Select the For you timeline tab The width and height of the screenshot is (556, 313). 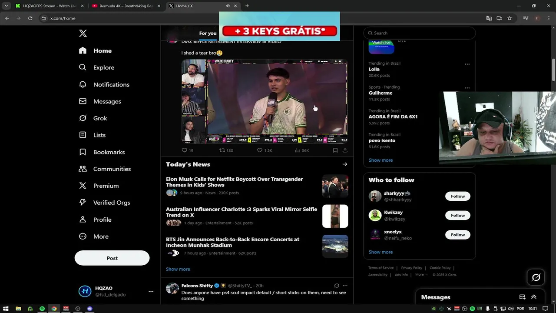[x=208, y=33]
